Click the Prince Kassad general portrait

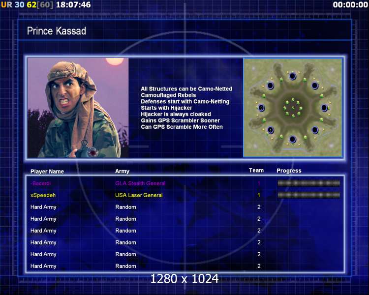[x=78, y=108]
